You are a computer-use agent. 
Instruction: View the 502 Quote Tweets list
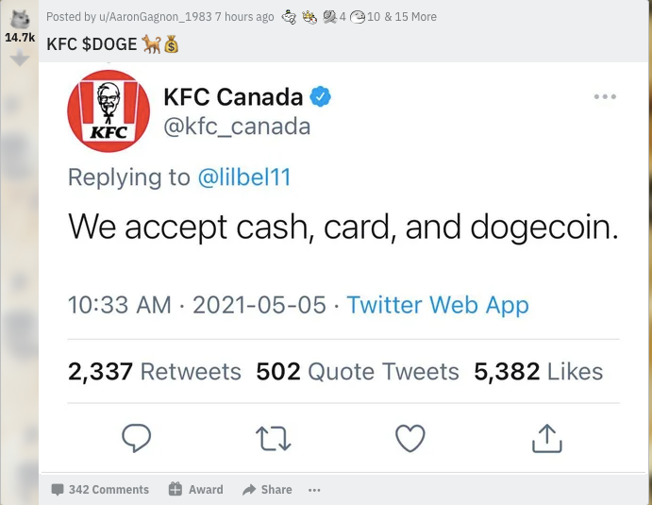tap(358, 372)
